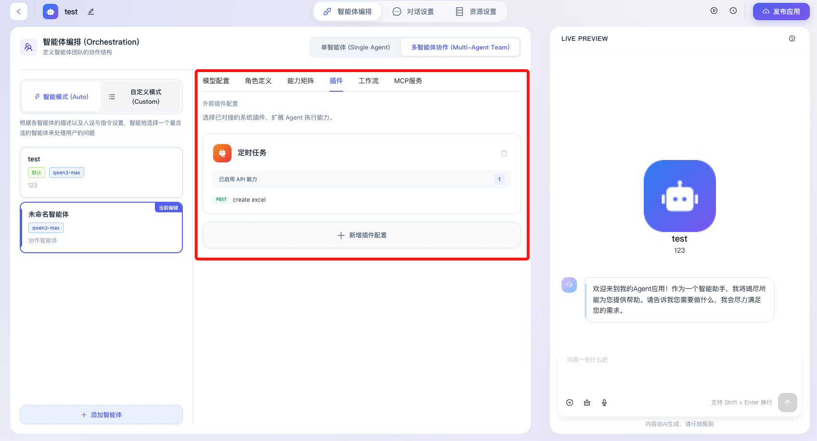Screen dimensions: 817x441
Task: Click 新增插件配置 to add plugin
Action: pyautogui.click(x=362, y=235)
